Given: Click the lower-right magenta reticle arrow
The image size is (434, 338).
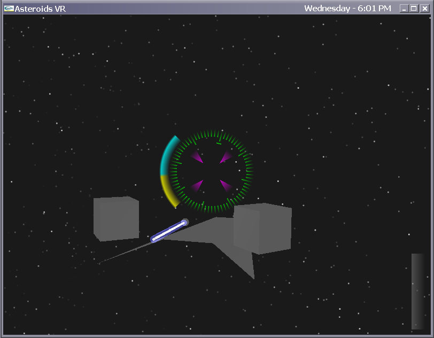Looking at the screenshot, I should 226,186.
